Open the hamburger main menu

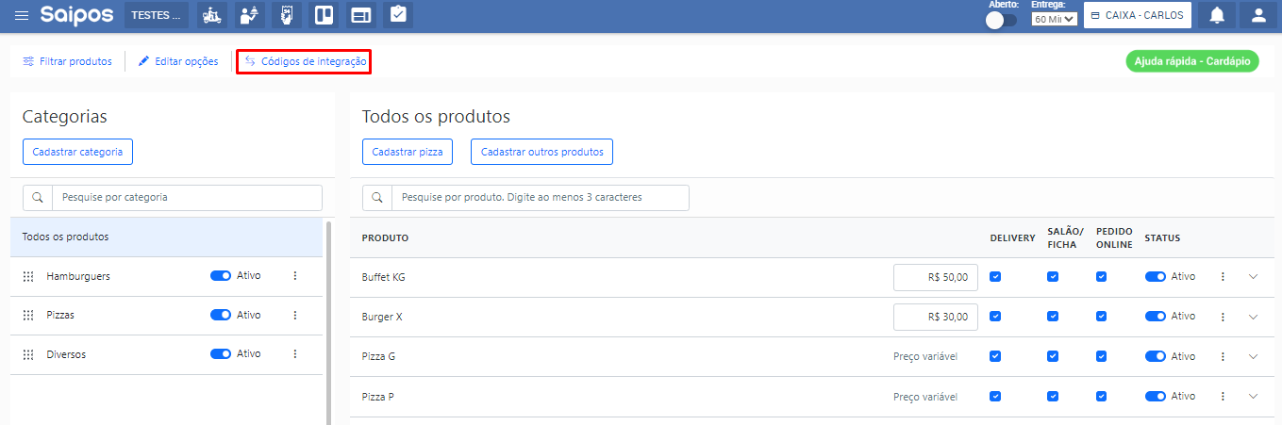[22, 16]
